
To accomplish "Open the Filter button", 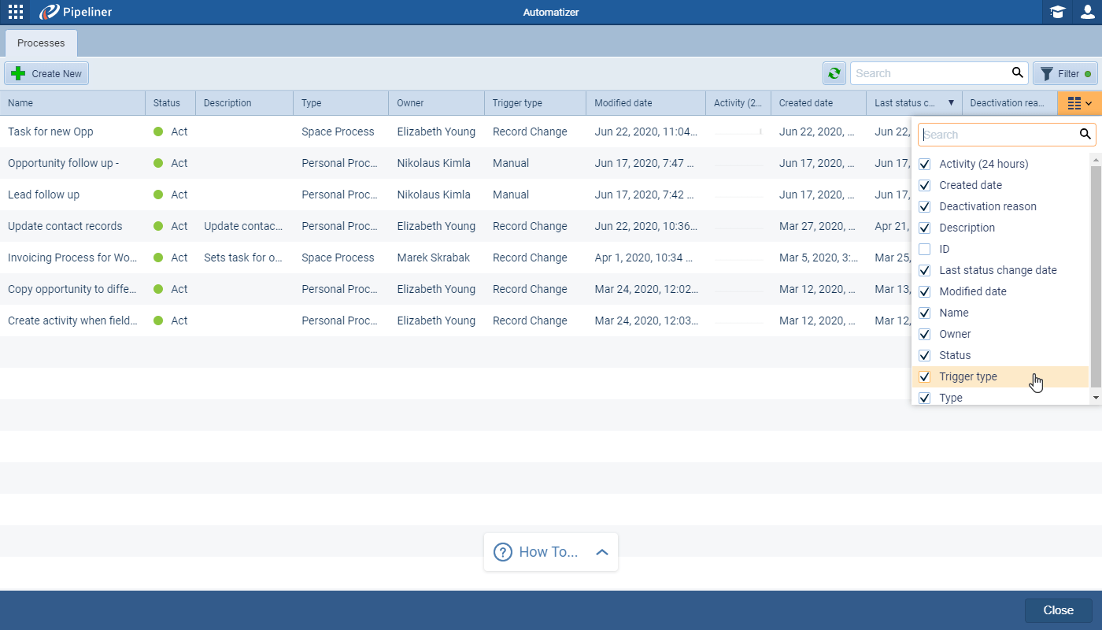I will tap(1065, 73).
